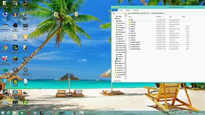Click the Explorer back arrow button
The height and width of the screenshot is (115, 205).
coord(114,13)
